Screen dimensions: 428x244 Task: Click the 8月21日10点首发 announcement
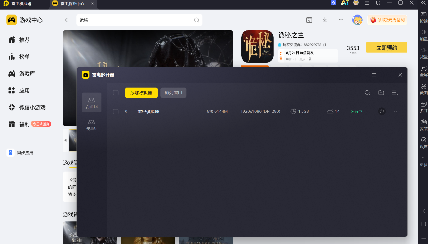(x=300, y=53)
